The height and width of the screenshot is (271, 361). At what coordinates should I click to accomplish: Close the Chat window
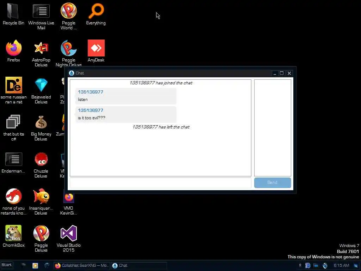289,73
